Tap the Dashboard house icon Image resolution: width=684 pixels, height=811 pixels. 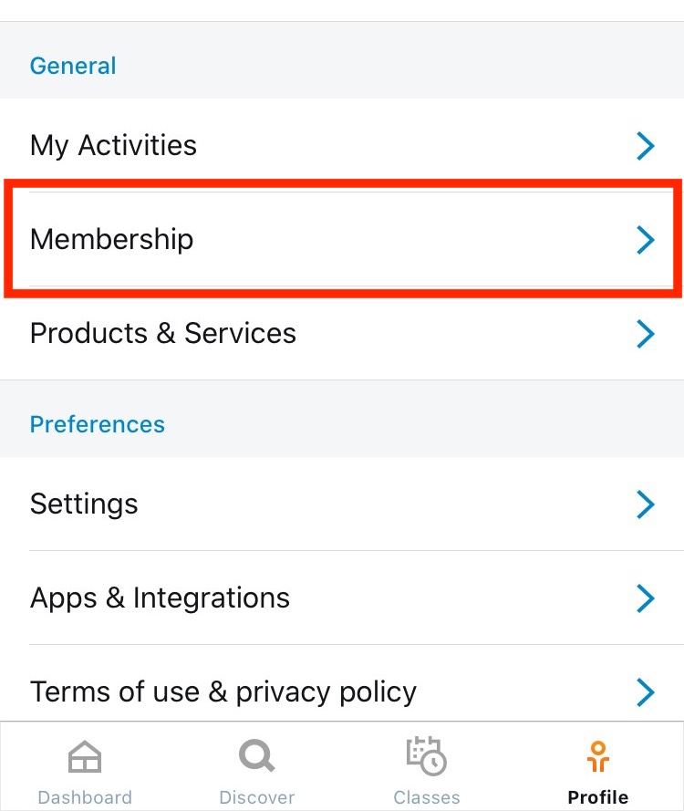point(85,758)
